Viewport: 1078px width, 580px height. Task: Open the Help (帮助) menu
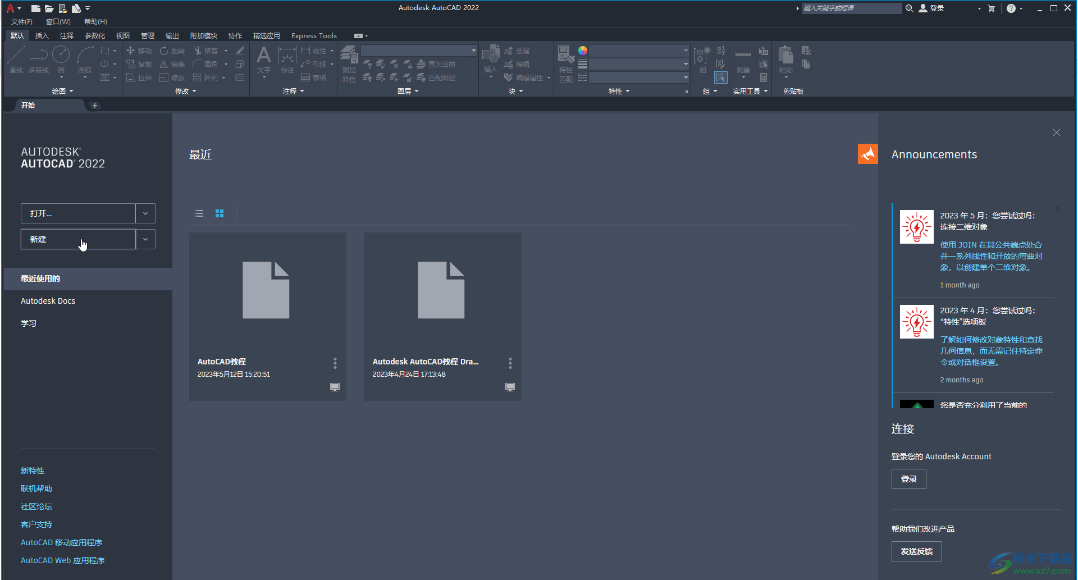95,21
